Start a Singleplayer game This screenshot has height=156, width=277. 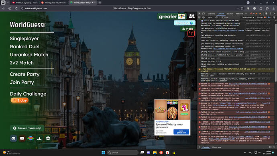(24, 39)
